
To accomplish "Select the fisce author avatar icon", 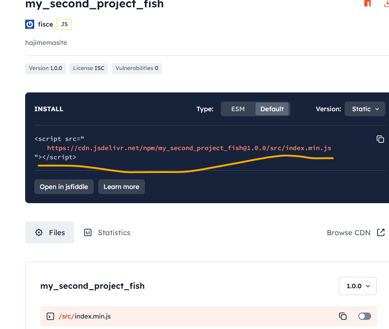I will coord(29,24).
